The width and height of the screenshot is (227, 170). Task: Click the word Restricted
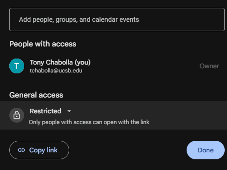[x=45, y=111]
